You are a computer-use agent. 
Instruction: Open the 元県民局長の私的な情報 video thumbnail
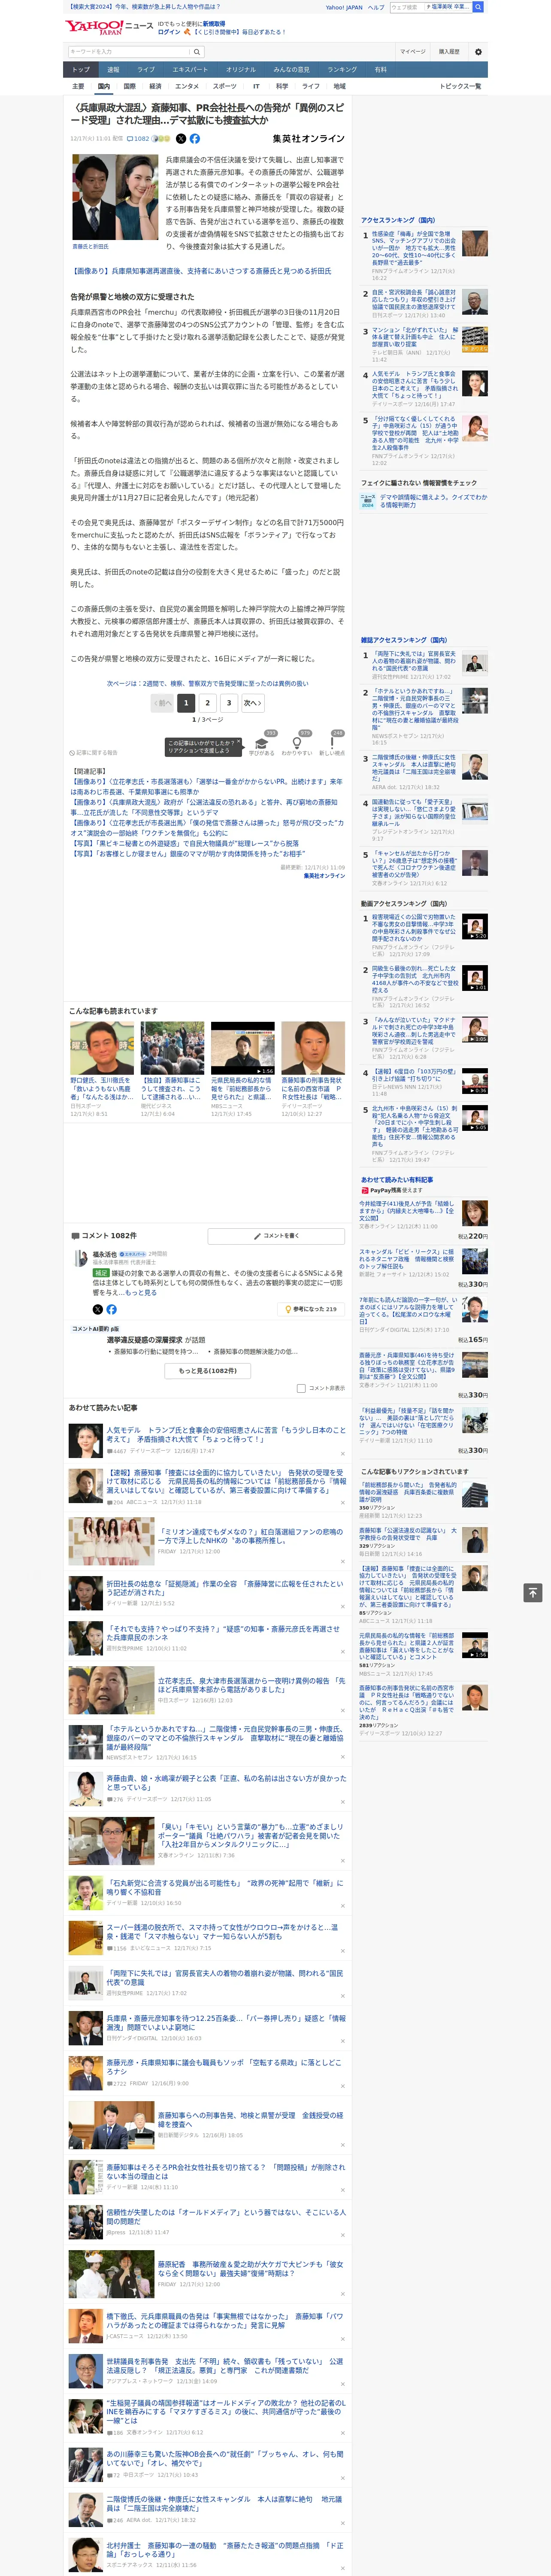[242, 1047]
